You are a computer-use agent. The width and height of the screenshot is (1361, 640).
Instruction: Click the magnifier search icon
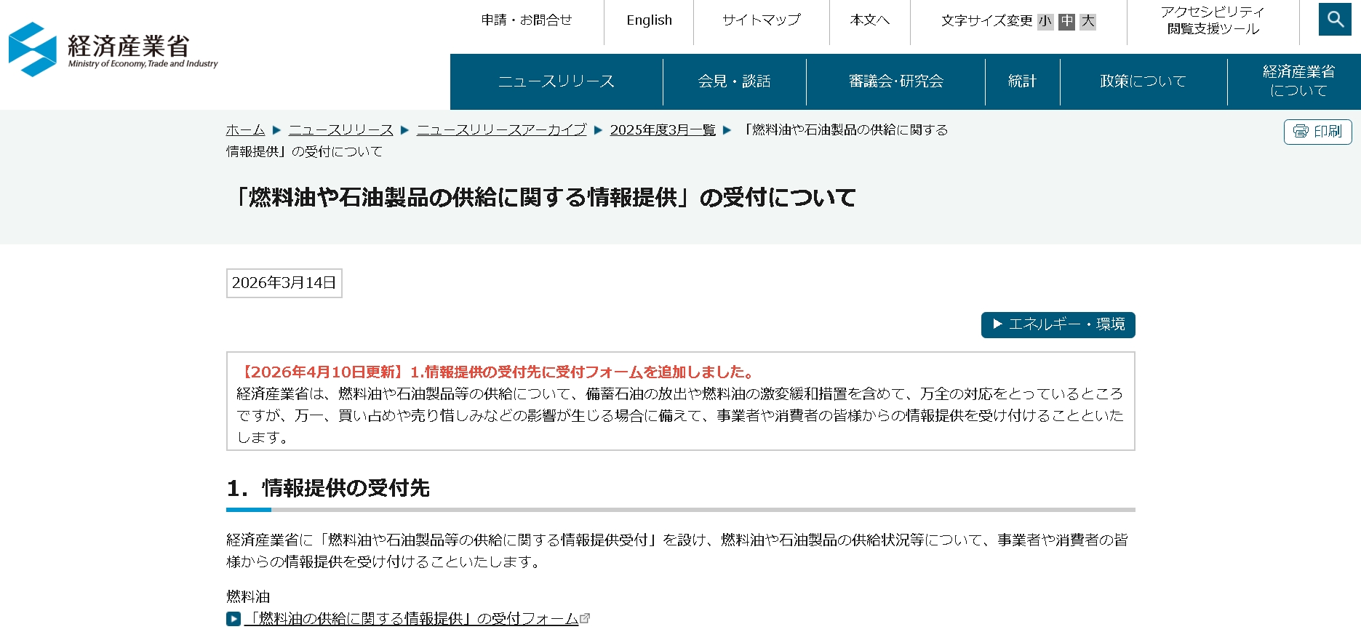coord(1335,20)
